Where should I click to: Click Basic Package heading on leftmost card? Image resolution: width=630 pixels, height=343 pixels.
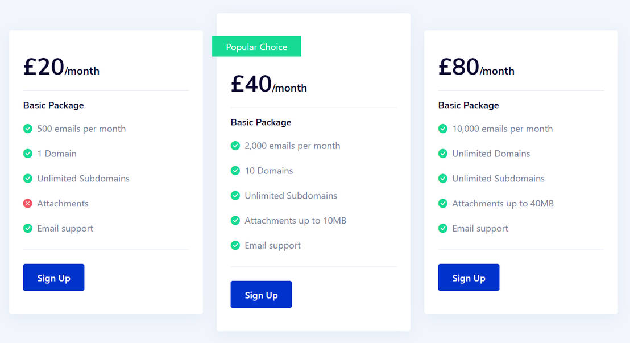pos(53,105)
